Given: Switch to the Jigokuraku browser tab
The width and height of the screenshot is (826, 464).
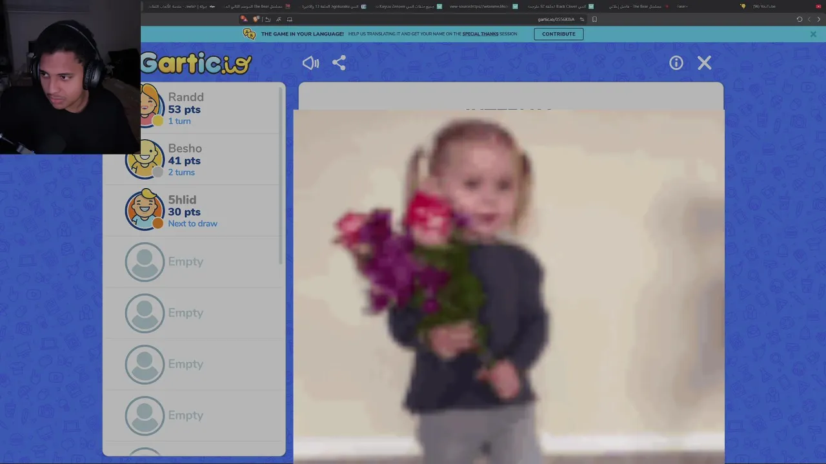Looking at the screenshot, I should coord(334,6).
